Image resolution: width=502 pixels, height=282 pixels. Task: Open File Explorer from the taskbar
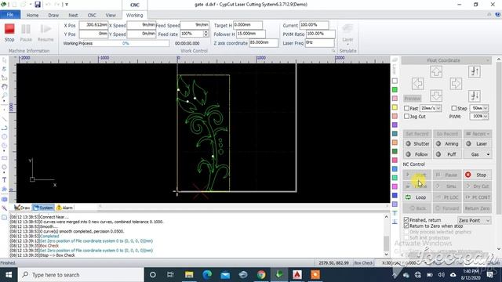coord(189,275)
